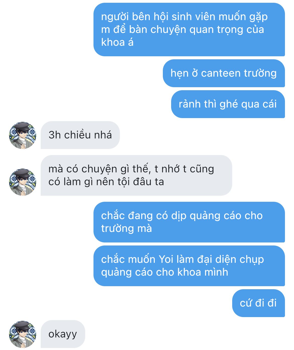The height and width of the screenshot is (350, 294).
Task: Click 'm để bàn chuyện quan trọng của' line
Action: tap(182, 30)
